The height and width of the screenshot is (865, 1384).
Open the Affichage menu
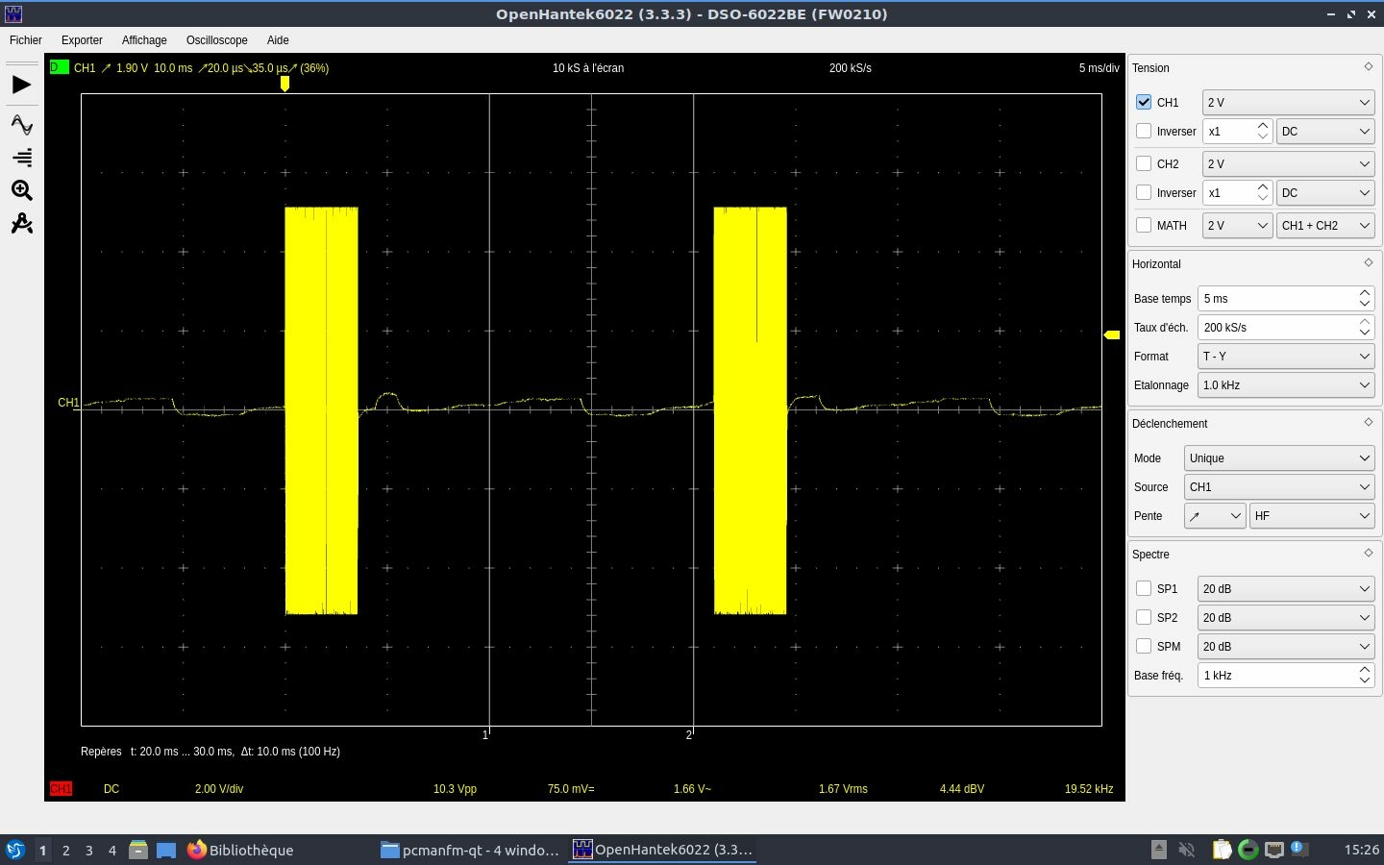click(x=144, y=39)
